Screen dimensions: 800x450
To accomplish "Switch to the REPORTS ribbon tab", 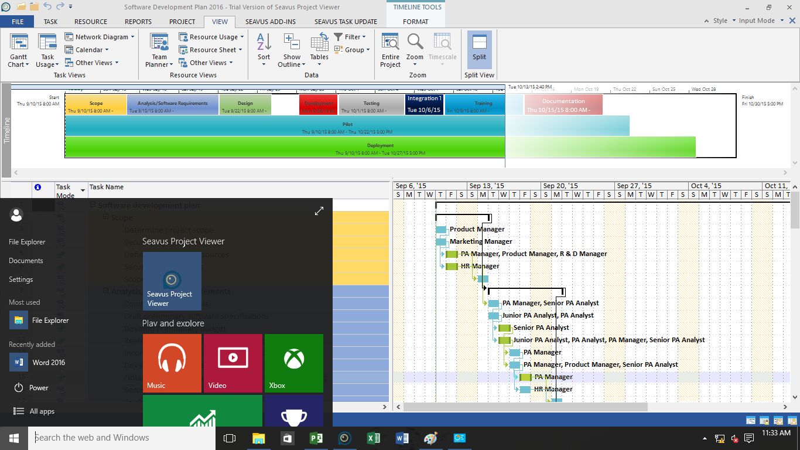I will click(138, 22).
